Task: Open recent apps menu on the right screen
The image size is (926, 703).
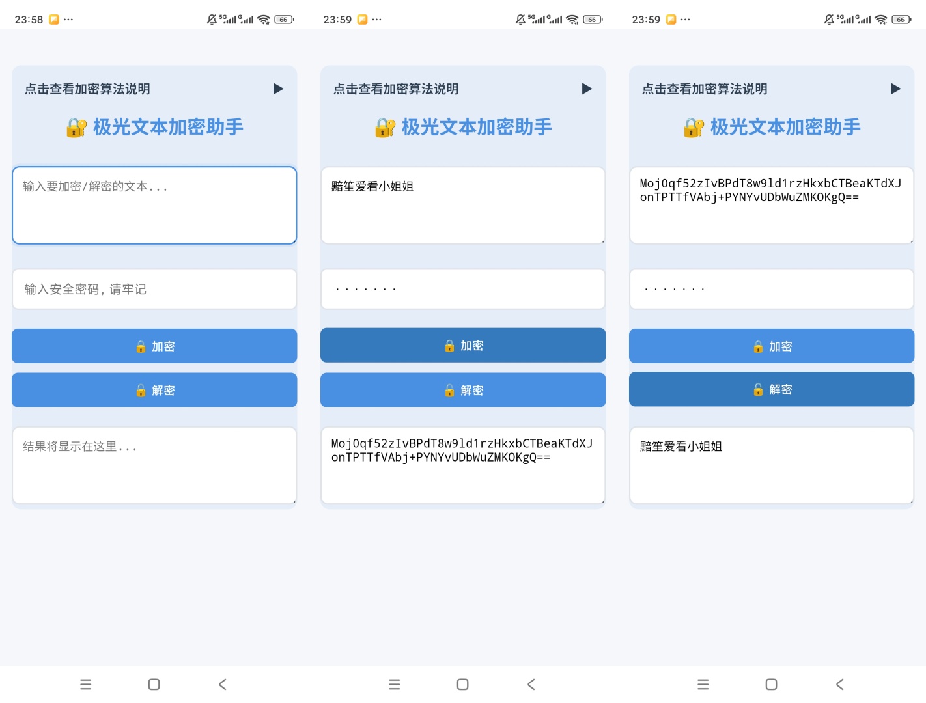Action: [x=703, y=684]
